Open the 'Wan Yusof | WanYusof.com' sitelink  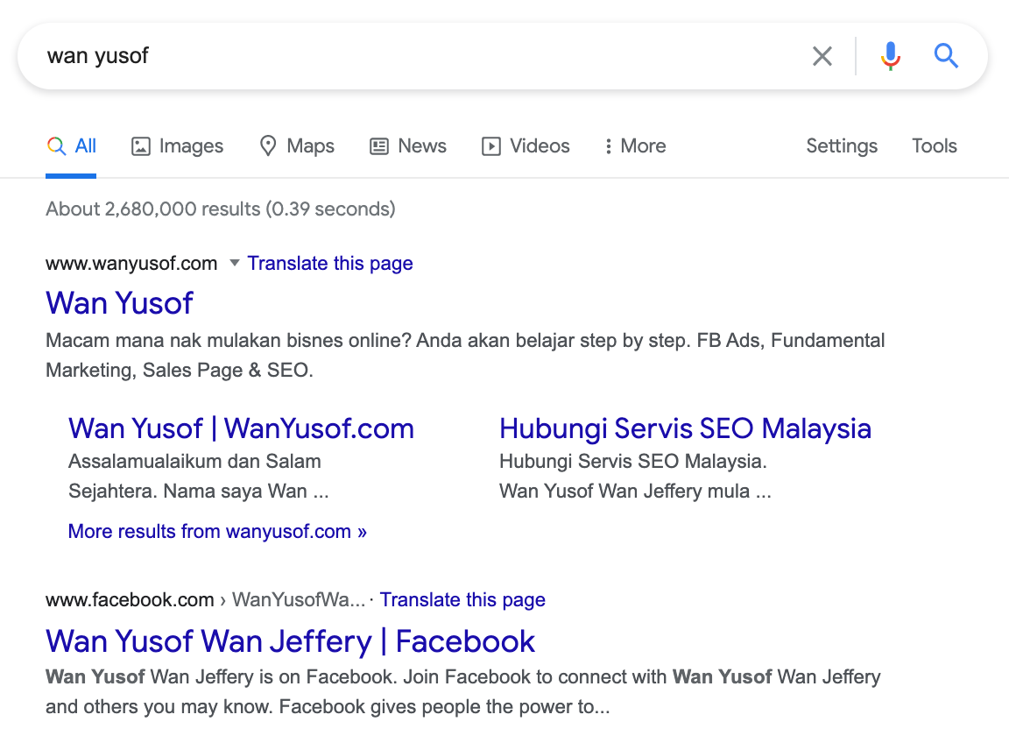click(242, 428)
